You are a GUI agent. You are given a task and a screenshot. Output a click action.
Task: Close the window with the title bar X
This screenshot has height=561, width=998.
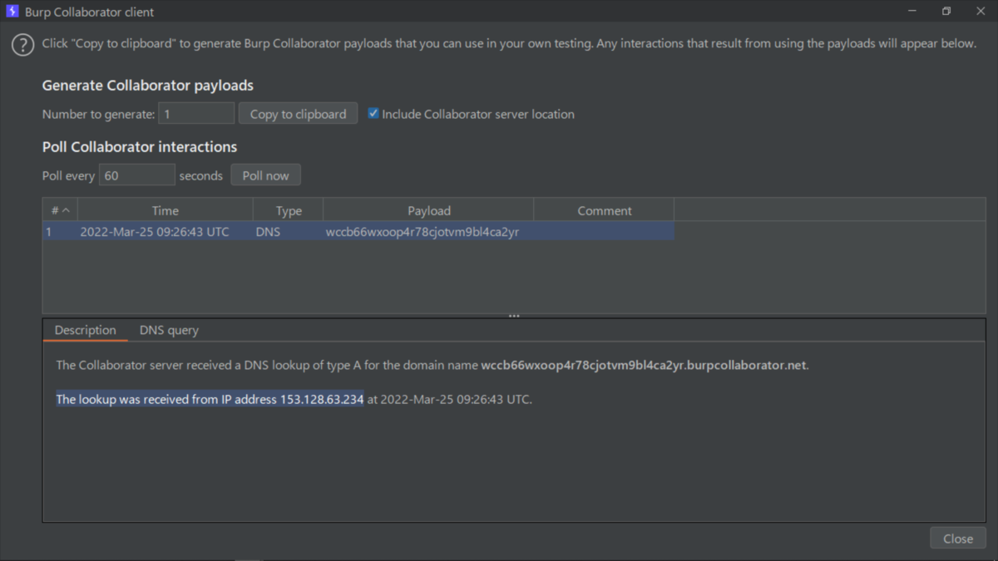pyautogui.click(x=979, y=12)
